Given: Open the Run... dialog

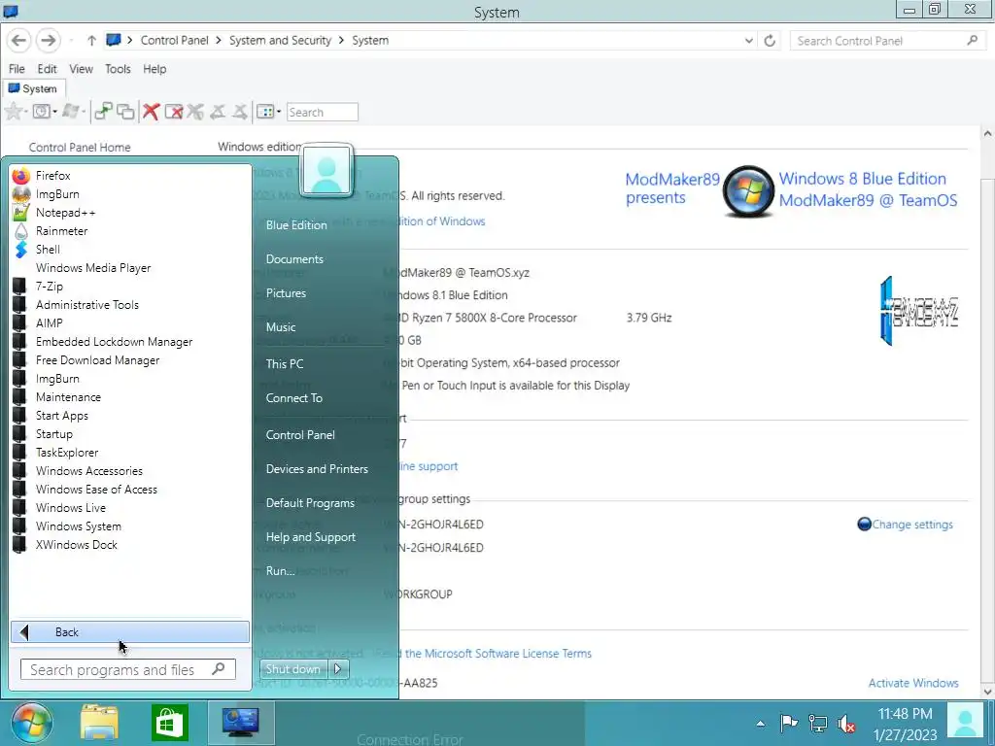Looking at the screenshot, I should pyautogui.click(x=280, y=571).
